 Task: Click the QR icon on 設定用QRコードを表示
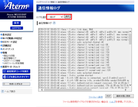coord(4,71)
